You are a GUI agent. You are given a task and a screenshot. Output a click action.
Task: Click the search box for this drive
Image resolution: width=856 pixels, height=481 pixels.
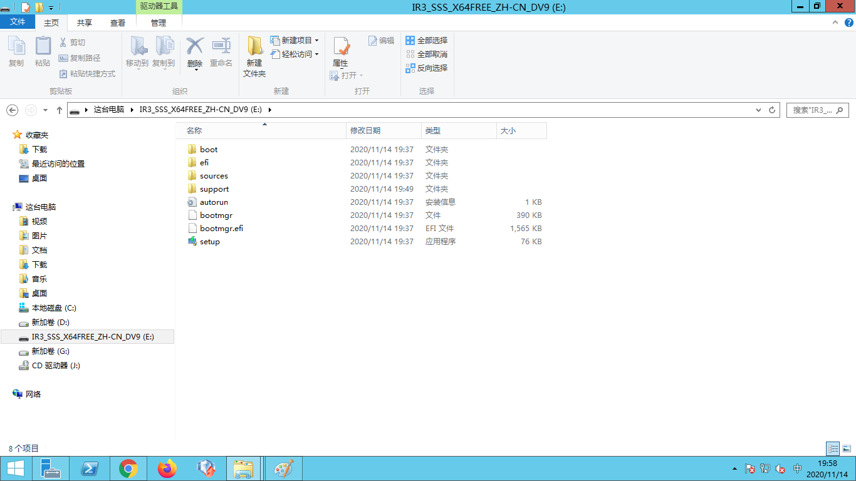point(818,110)
